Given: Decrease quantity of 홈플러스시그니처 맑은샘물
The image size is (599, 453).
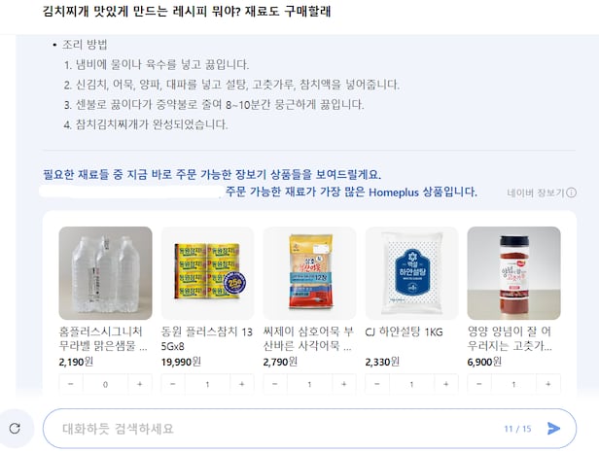Looking at the screenshot, I should tap(71, 384).
